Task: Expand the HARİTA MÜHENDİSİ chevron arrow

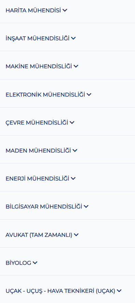Action: click(65, 10)
